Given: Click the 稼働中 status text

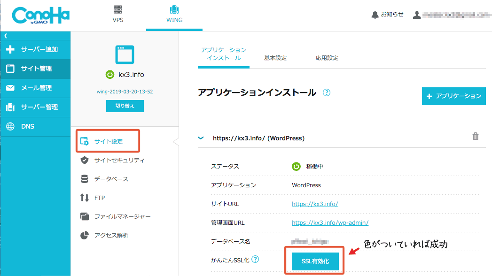Looking at the screenshot, I should click(315, 166).
